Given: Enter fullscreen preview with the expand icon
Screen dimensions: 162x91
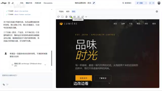Looking at the screenshot, I should (78, 17).
